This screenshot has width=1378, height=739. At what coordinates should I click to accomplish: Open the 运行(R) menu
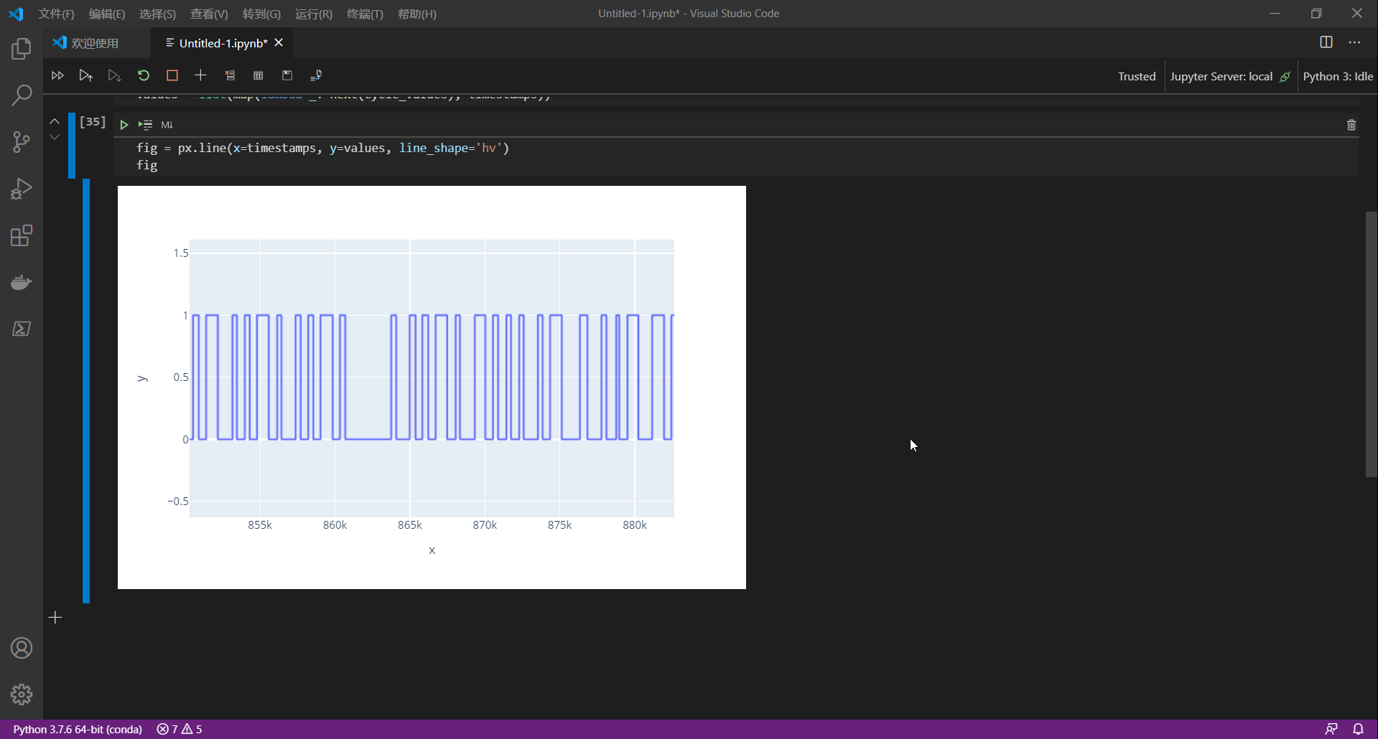[x=313, y=13]
